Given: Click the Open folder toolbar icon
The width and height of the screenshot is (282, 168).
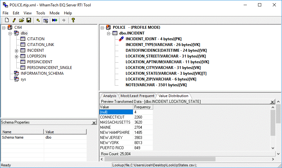Looking at the screenshot, I should coord(21,20).
